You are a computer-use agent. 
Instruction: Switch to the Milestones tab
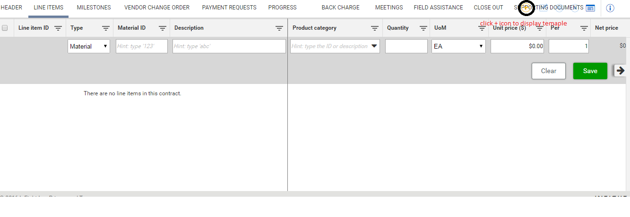(x=94, y=8)
